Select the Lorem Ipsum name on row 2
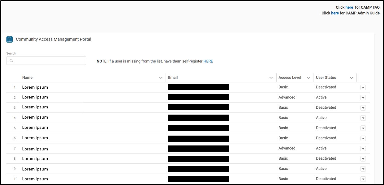The height and width of the screenshot is (185, 384). pos(35,97)
